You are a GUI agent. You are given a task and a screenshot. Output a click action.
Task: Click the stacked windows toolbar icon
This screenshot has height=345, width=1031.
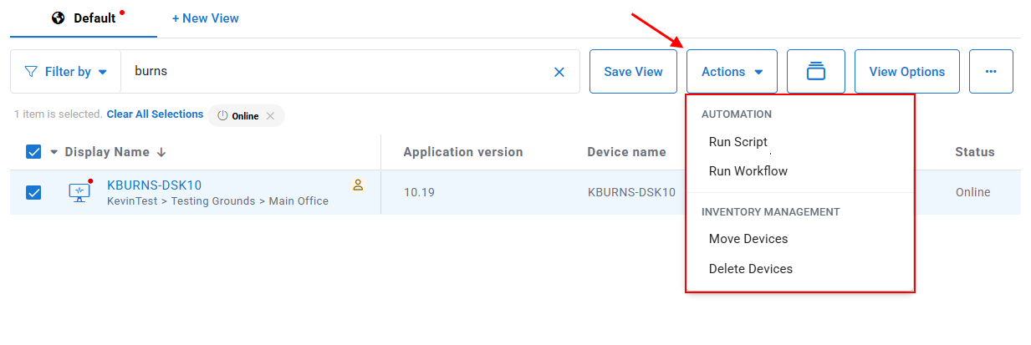pos(815,72)
